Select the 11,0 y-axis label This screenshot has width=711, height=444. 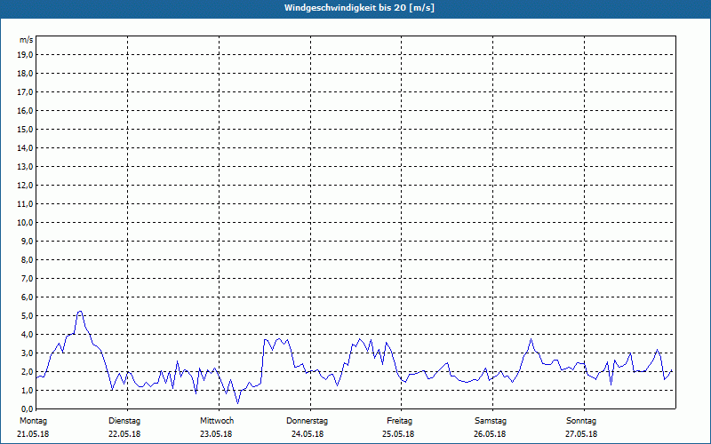(25, 204)
